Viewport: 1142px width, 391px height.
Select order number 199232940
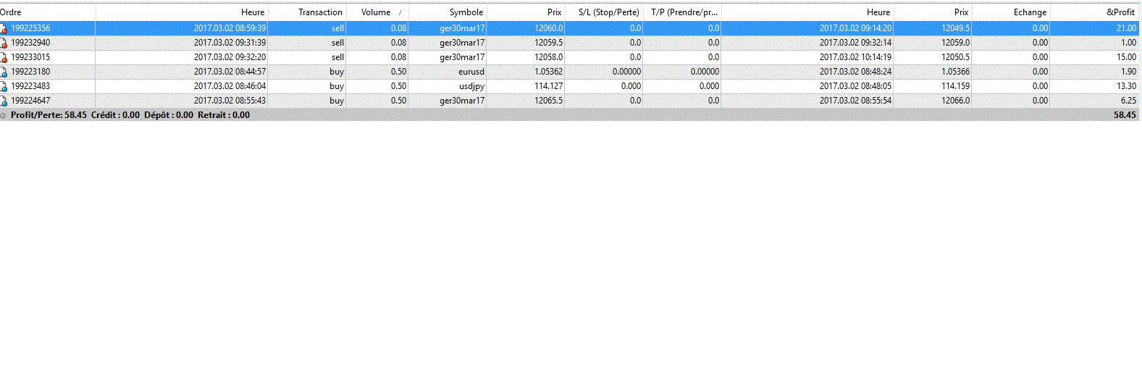point(30,43)
